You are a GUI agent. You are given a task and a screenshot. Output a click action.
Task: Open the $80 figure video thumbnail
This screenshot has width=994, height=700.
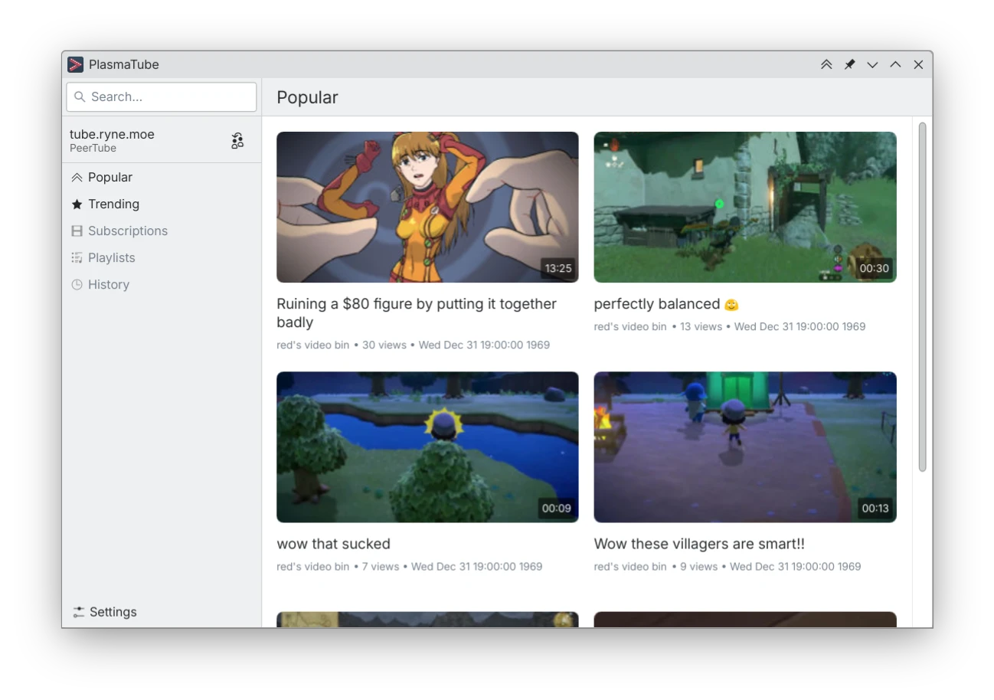pos(427,207)
